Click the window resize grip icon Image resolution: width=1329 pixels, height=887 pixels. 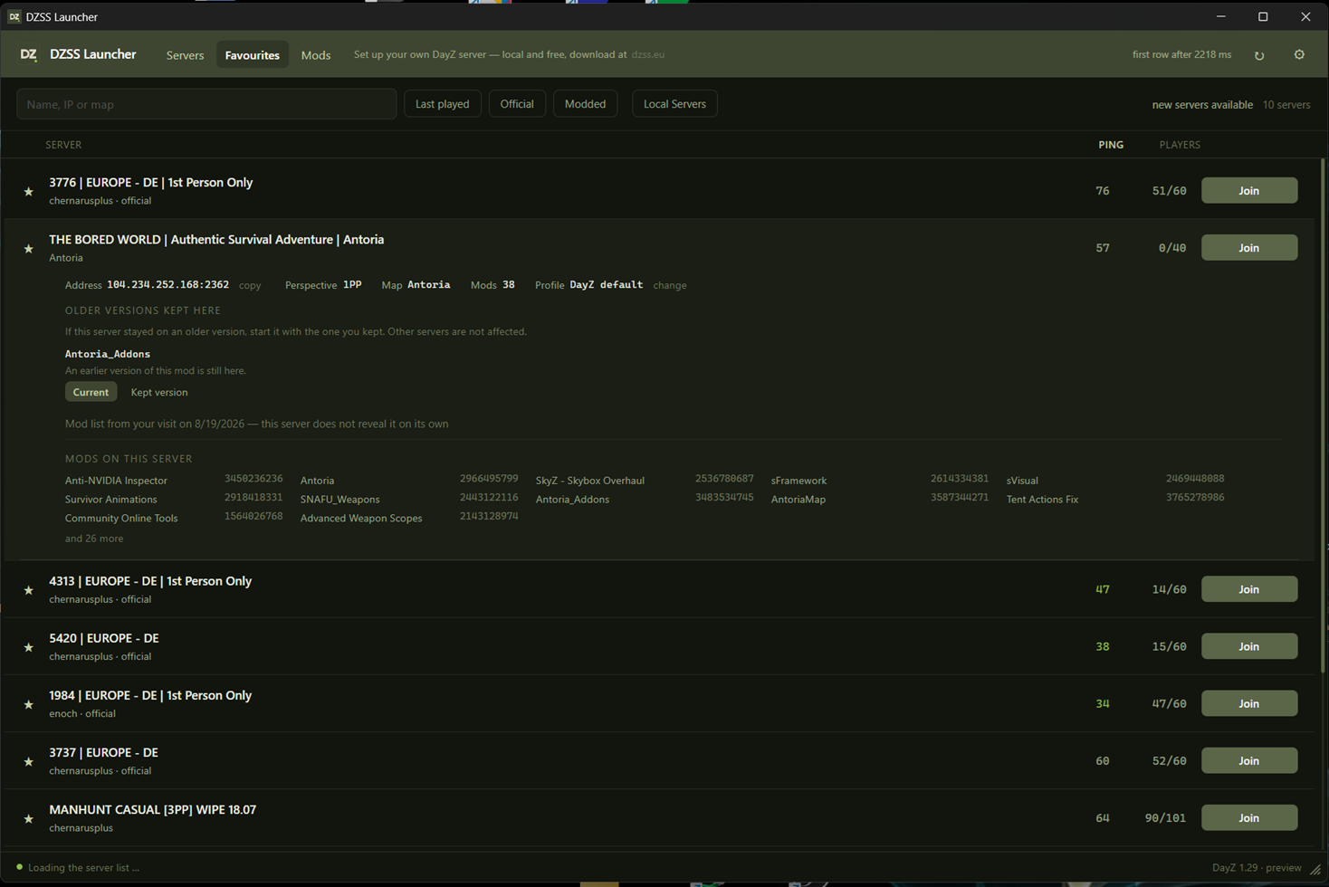click(x=1315, y=870)
